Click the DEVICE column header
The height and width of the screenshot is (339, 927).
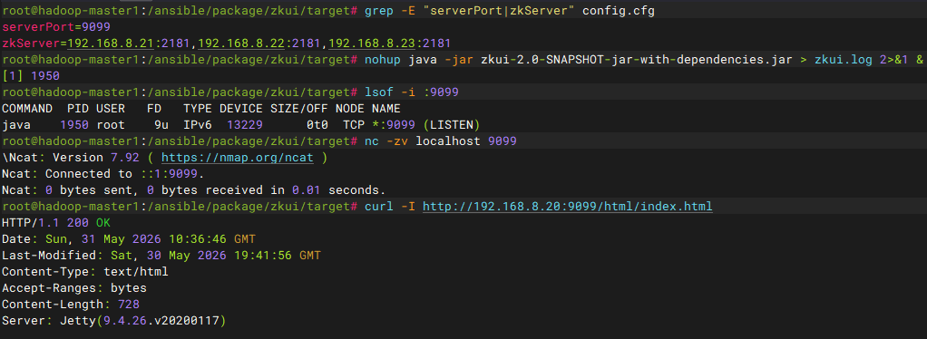pyautogui.click(x=241, y=109)
